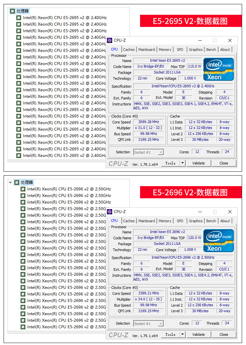Open About tab in E5 2695 CPU-Z
The width and height of the screenshot is (246, 345).
pyautogui.click(x=225, y=50)
